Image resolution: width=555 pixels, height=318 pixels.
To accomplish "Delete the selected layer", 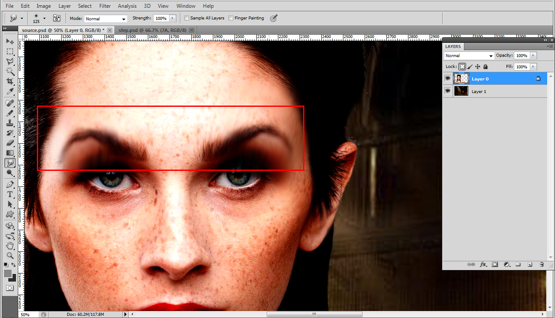I will point(542,264).
